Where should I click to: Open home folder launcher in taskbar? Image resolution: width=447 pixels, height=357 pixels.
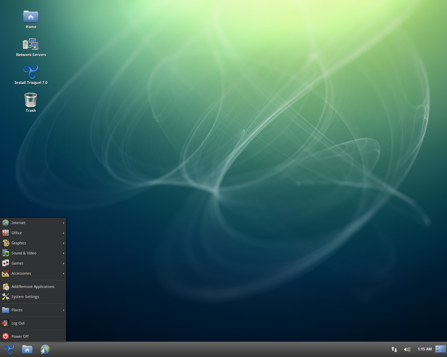coord(27,349)
